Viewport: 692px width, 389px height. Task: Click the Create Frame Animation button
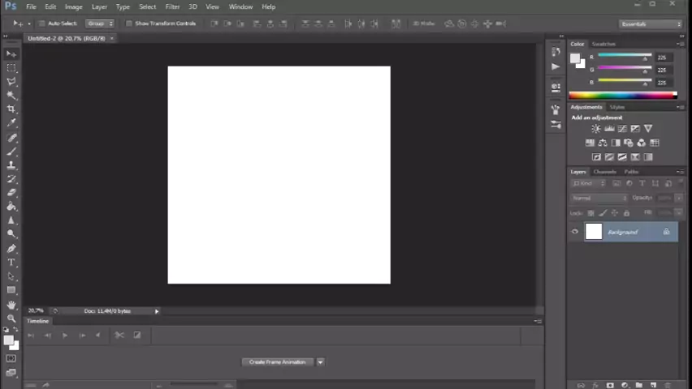(278, 362)
